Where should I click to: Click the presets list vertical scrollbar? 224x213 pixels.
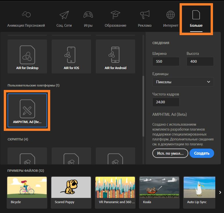(143, 106)
